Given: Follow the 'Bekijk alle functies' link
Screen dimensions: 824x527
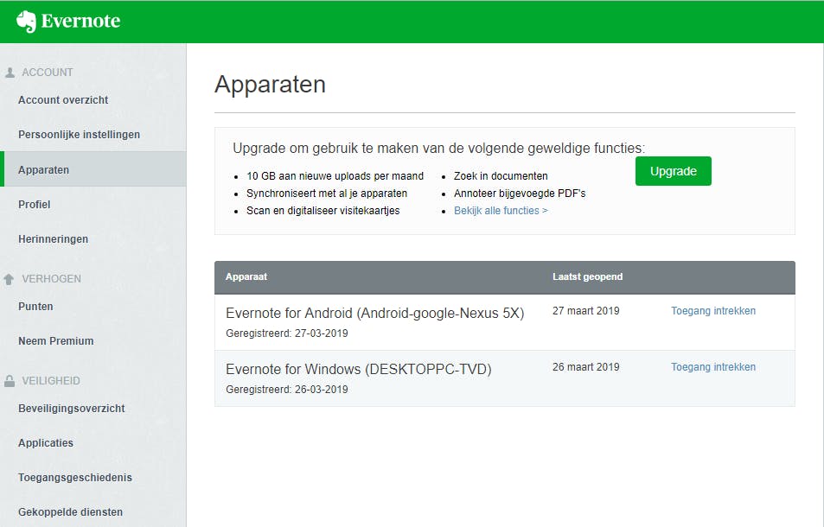Looking at the screenshot, I should (501, 211).
